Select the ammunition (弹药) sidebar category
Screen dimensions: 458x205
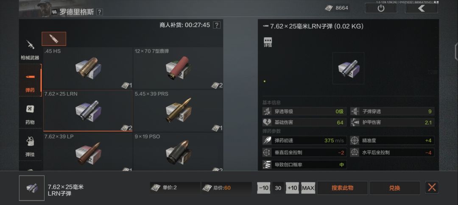tap(30, 81)
